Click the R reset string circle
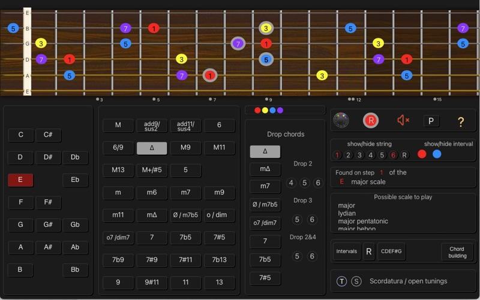 (x=404, y=155)
